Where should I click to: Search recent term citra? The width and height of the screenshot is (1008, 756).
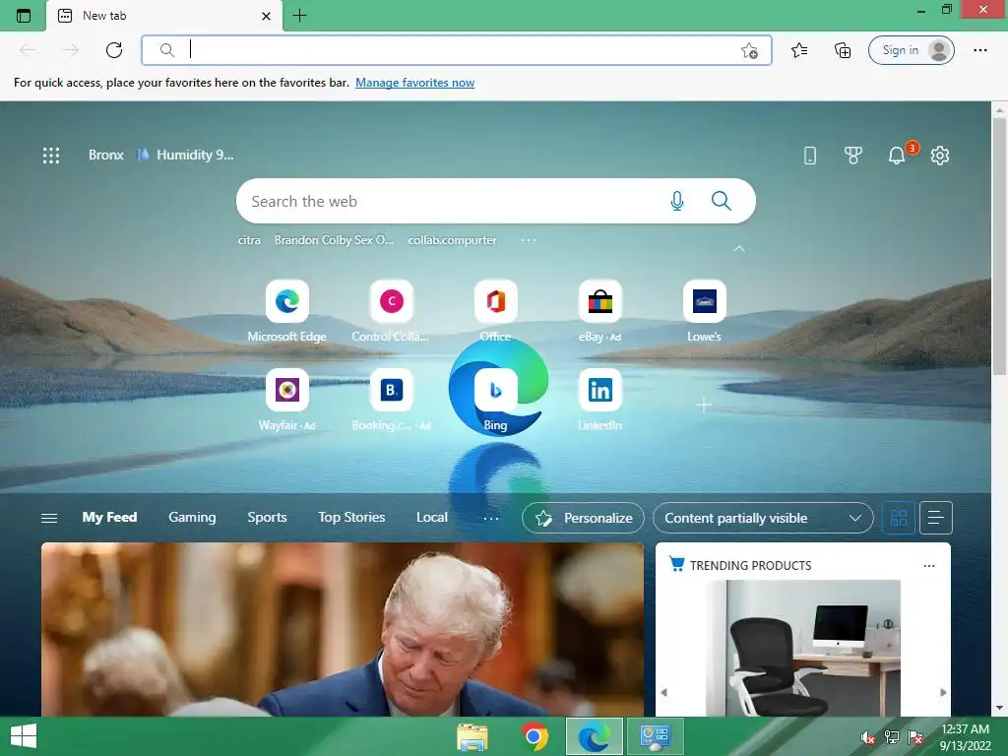249,240
